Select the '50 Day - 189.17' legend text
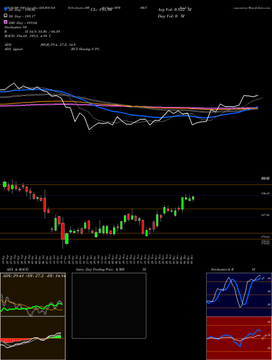Image resolution: width=272 pixels, height=360 pixels. 22,16
